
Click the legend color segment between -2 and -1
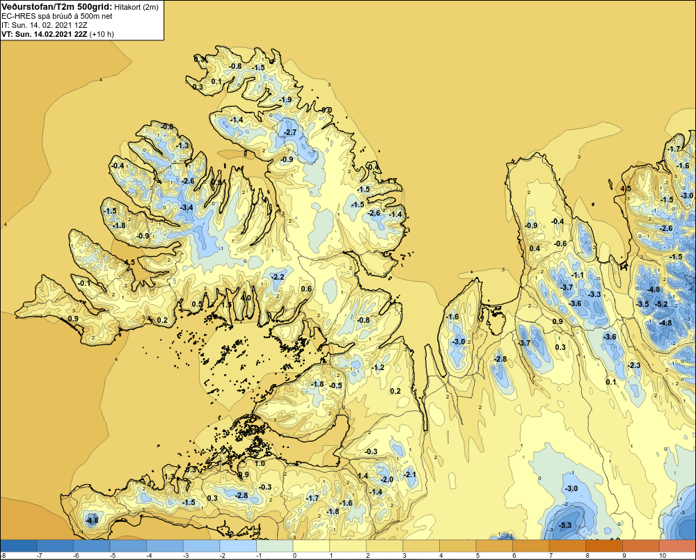pyautogui.click(x=238, y=545)
